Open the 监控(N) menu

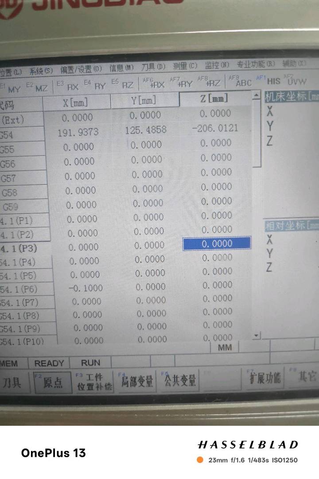(x=217, y=65)
